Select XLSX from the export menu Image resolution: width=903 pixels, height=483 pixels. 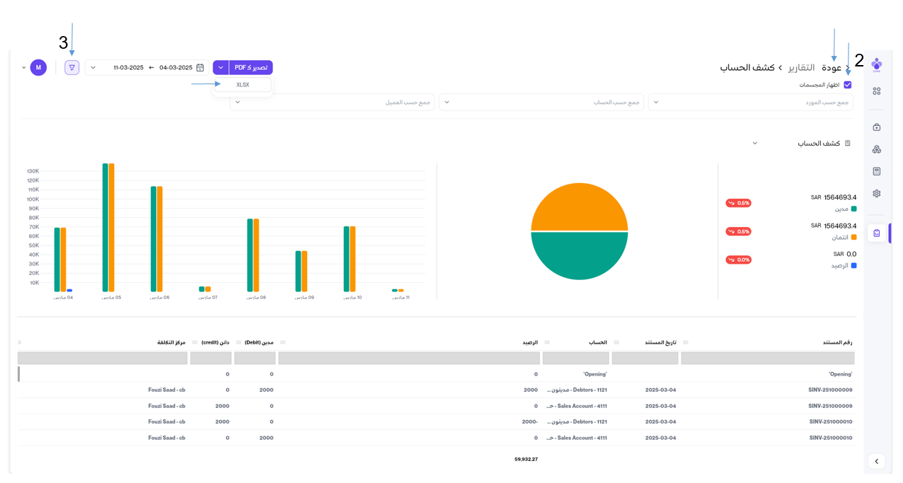coord(243,85)
